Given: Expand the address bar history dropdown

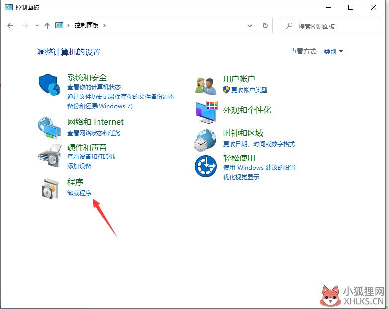Looking at the screenshot, I should pyautogui.click(x=250, y=26).
